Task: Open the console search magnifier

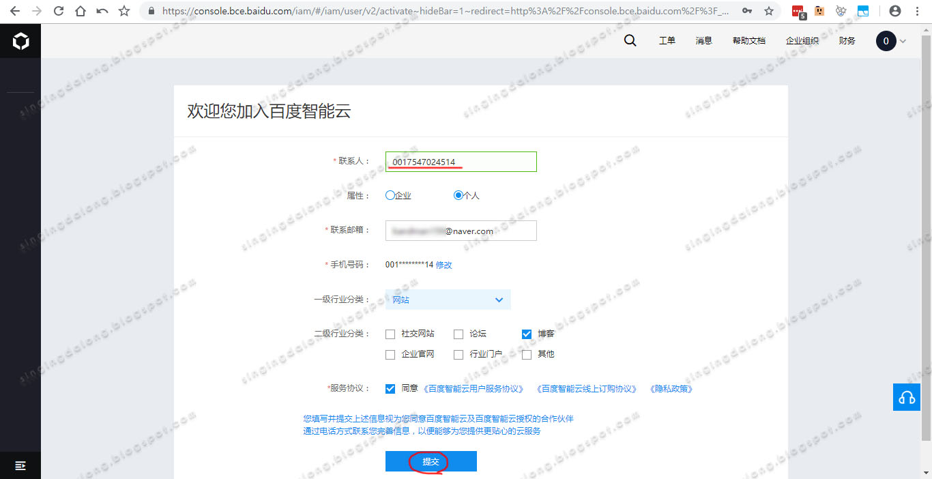Action: pos(630,41)
